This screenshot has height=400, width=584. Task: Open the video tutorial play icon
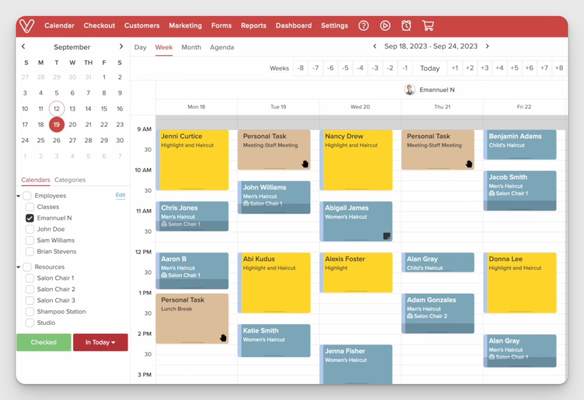click(x=385, y=25)
